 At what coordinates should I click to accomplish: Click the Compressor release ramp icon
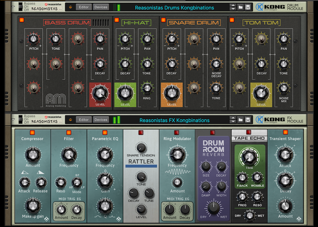click(40, 173)
